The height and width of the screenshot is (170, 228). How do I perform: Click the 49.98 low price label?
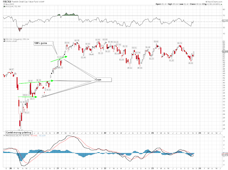tap(191, 63)
